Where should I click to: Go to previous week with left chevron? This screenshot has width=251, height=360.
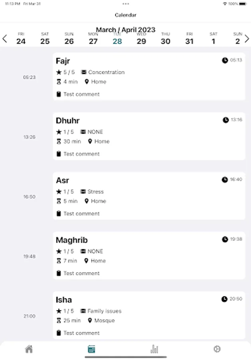click(5, 39)
